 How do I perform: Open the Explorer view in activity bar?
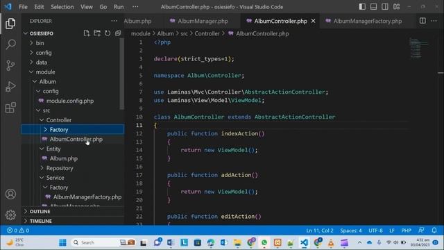coord(10,23)
